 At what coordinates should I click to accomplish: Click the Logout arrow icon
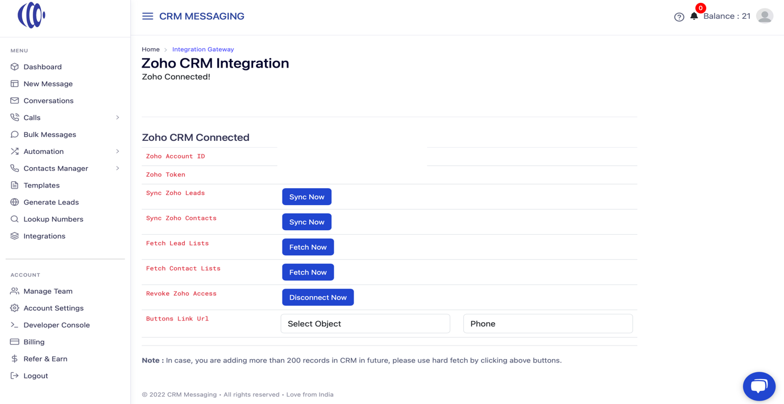pyautogui.click(x=15, y=376)
